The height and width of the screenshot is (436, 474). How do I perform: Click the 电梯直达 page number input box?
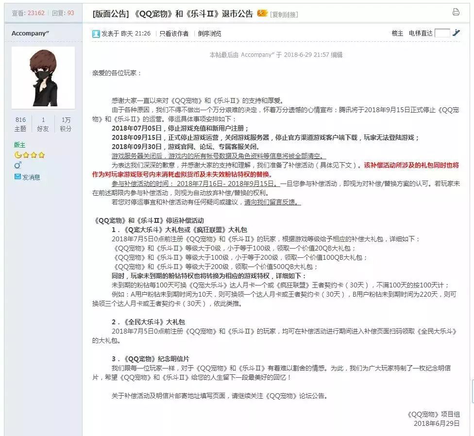pyautogui.click(x=442, y=34)
